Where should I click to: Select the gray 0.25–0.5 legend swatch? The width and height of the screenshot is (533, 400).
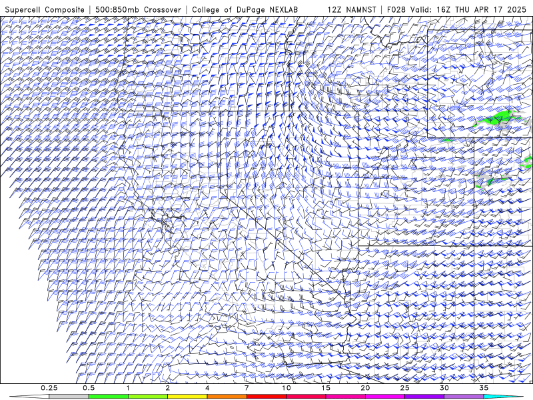click(69, 397)
